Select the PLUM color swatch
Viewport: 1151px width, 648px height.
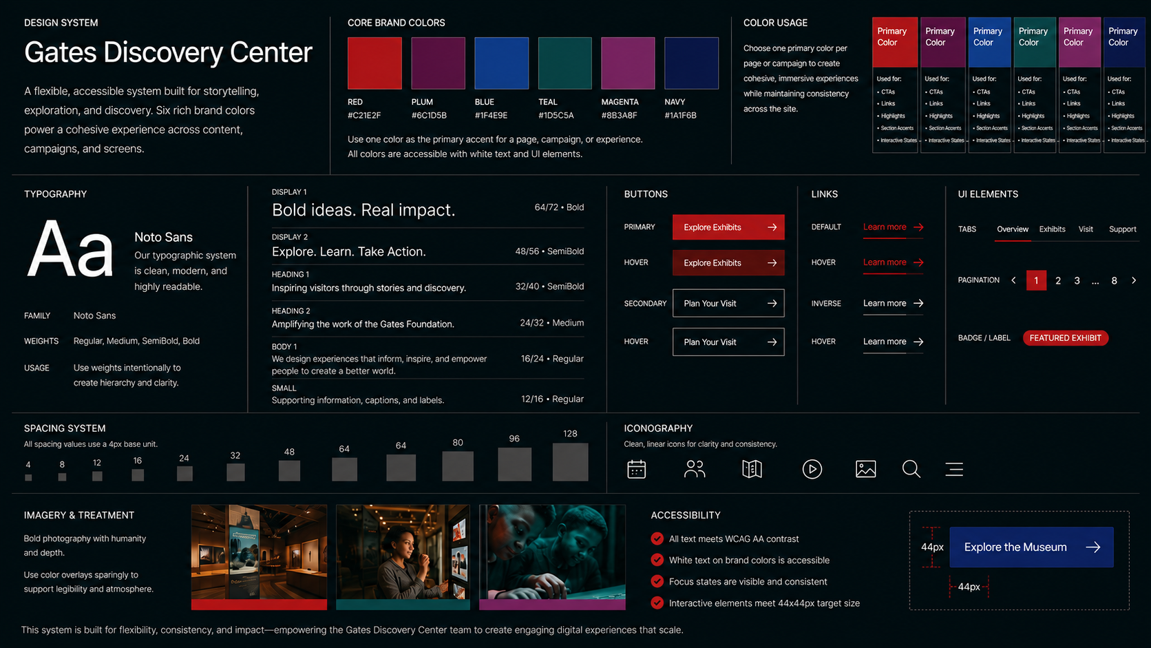coord(439,63)
